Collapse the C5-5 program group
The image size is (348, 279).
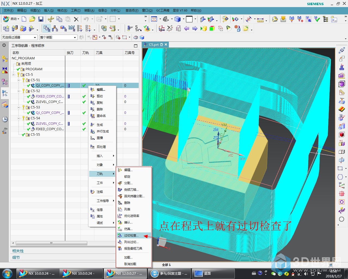(14, 74)
